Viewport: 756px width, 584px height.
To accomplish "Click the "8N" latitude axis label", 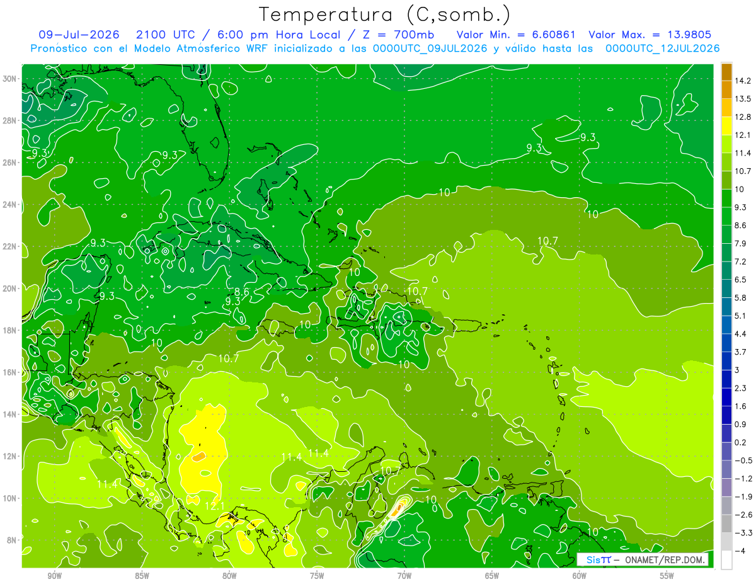I will click(x=11, y=541).
